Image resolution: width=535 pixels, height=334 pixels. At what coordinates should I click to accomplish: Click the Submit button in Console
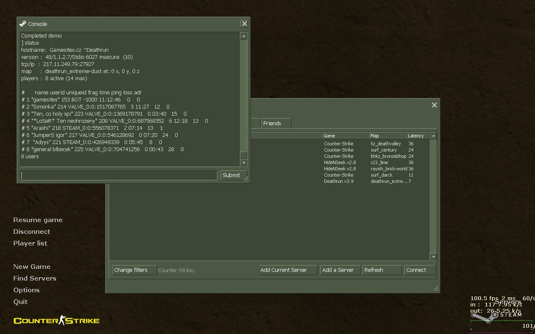(x=234, y=175)
